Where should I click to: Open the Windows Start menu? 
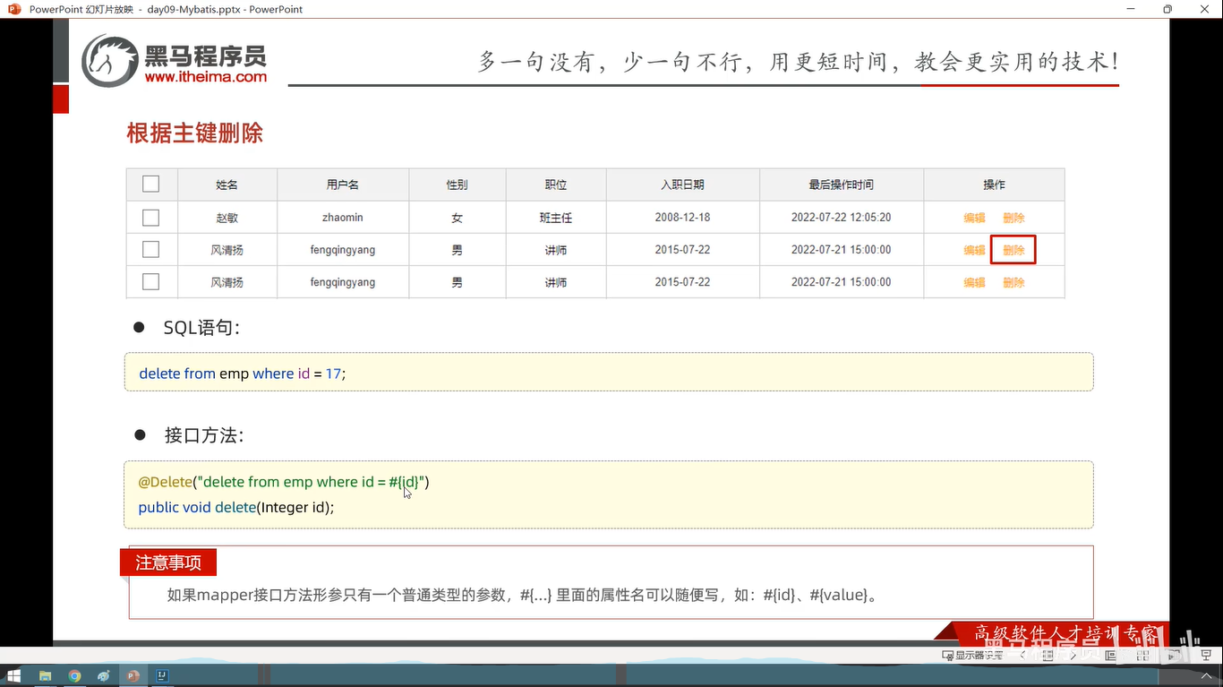tap(14, 676)
